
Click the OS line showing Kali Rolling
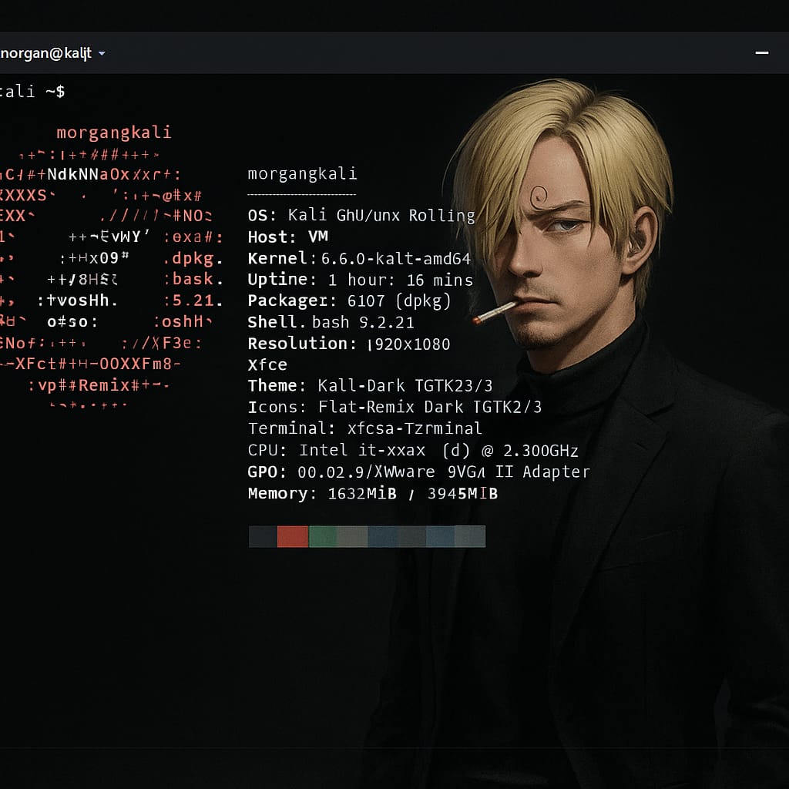pos(361,216)
